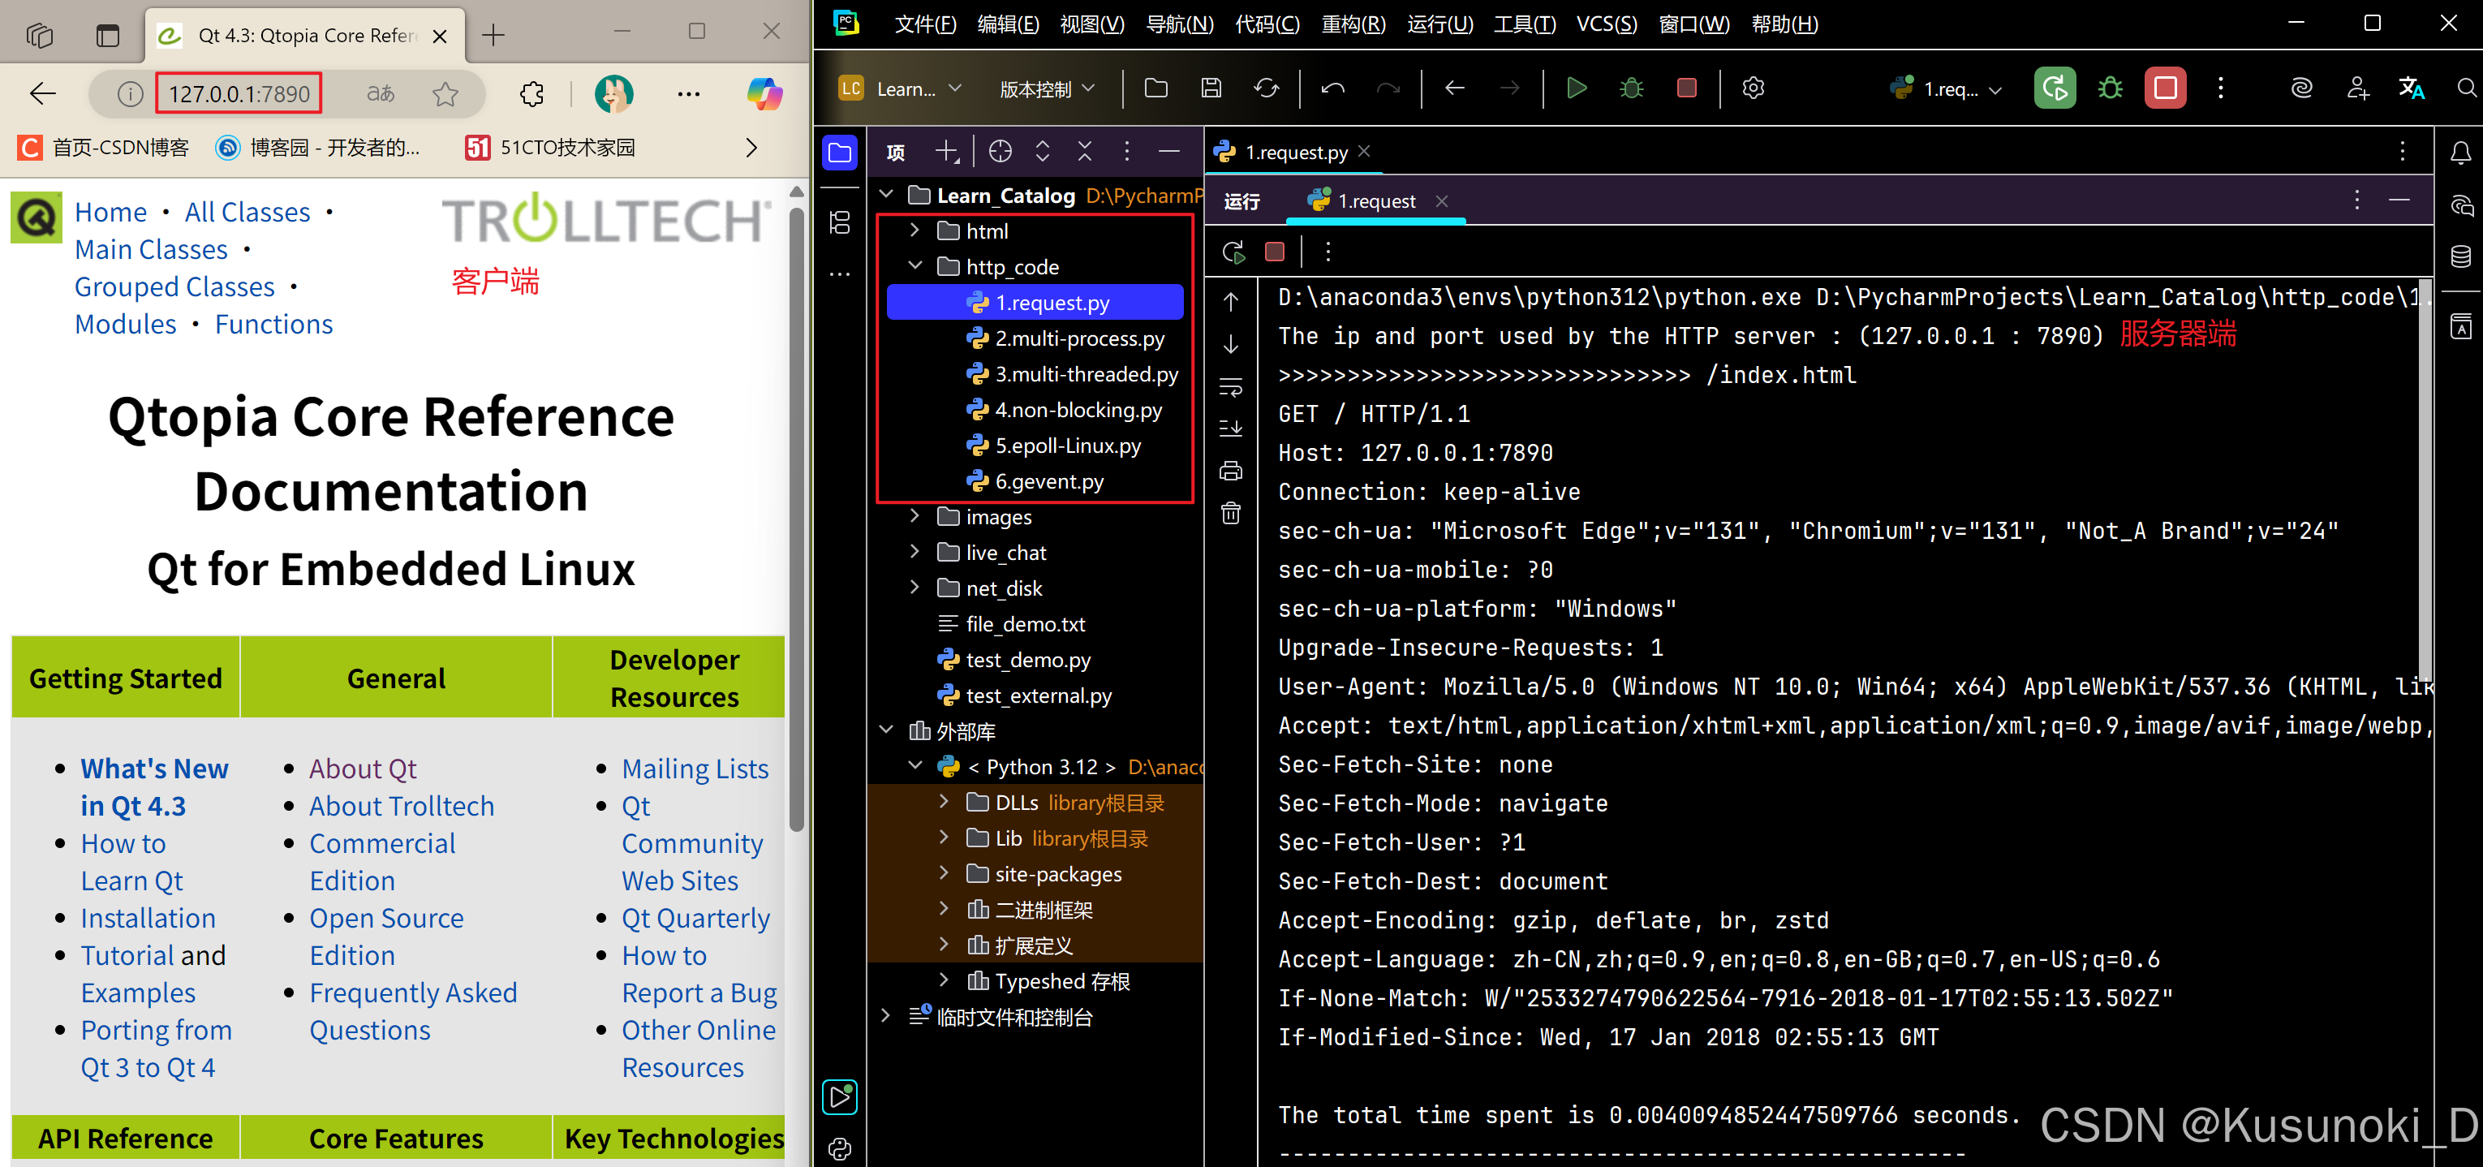Image resolution: width=2483 pixels, height=1167 pixels.
Task: Open the Settings gear in PyCharm toolbar
Action: (1754, 88)
